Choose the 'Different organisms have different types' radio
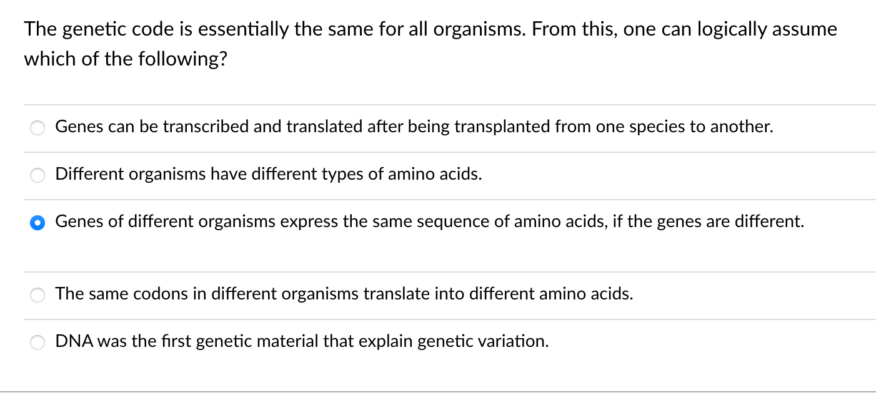 click(38, 175)
